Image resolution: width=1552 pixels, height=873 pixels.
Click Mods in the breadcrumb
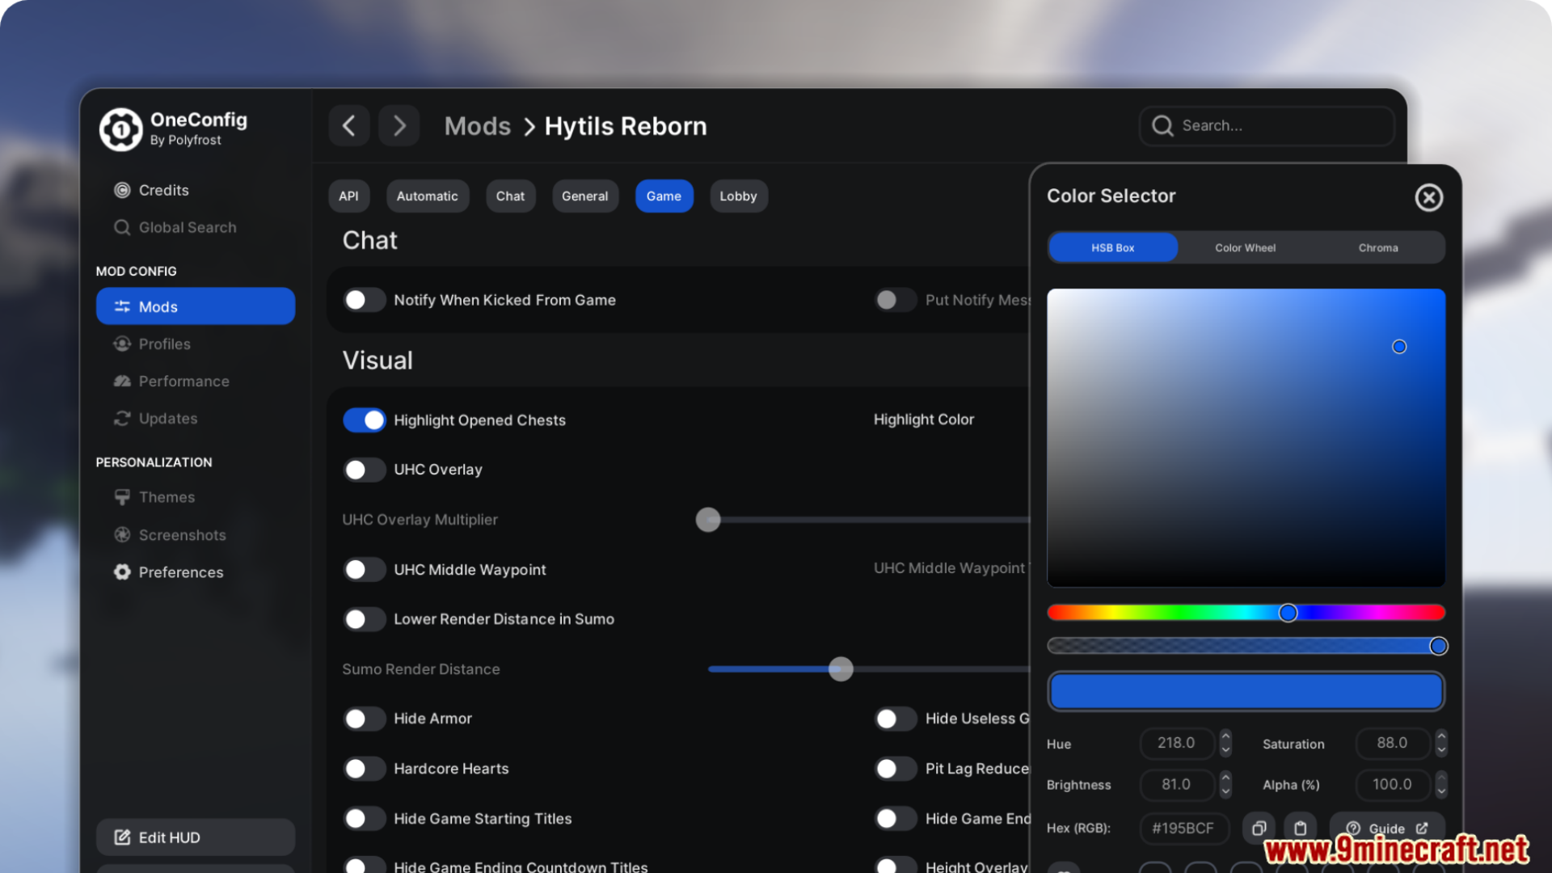(477, 126)
